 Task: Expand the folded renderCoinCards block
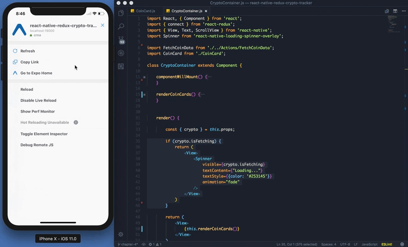click(144, 95)
